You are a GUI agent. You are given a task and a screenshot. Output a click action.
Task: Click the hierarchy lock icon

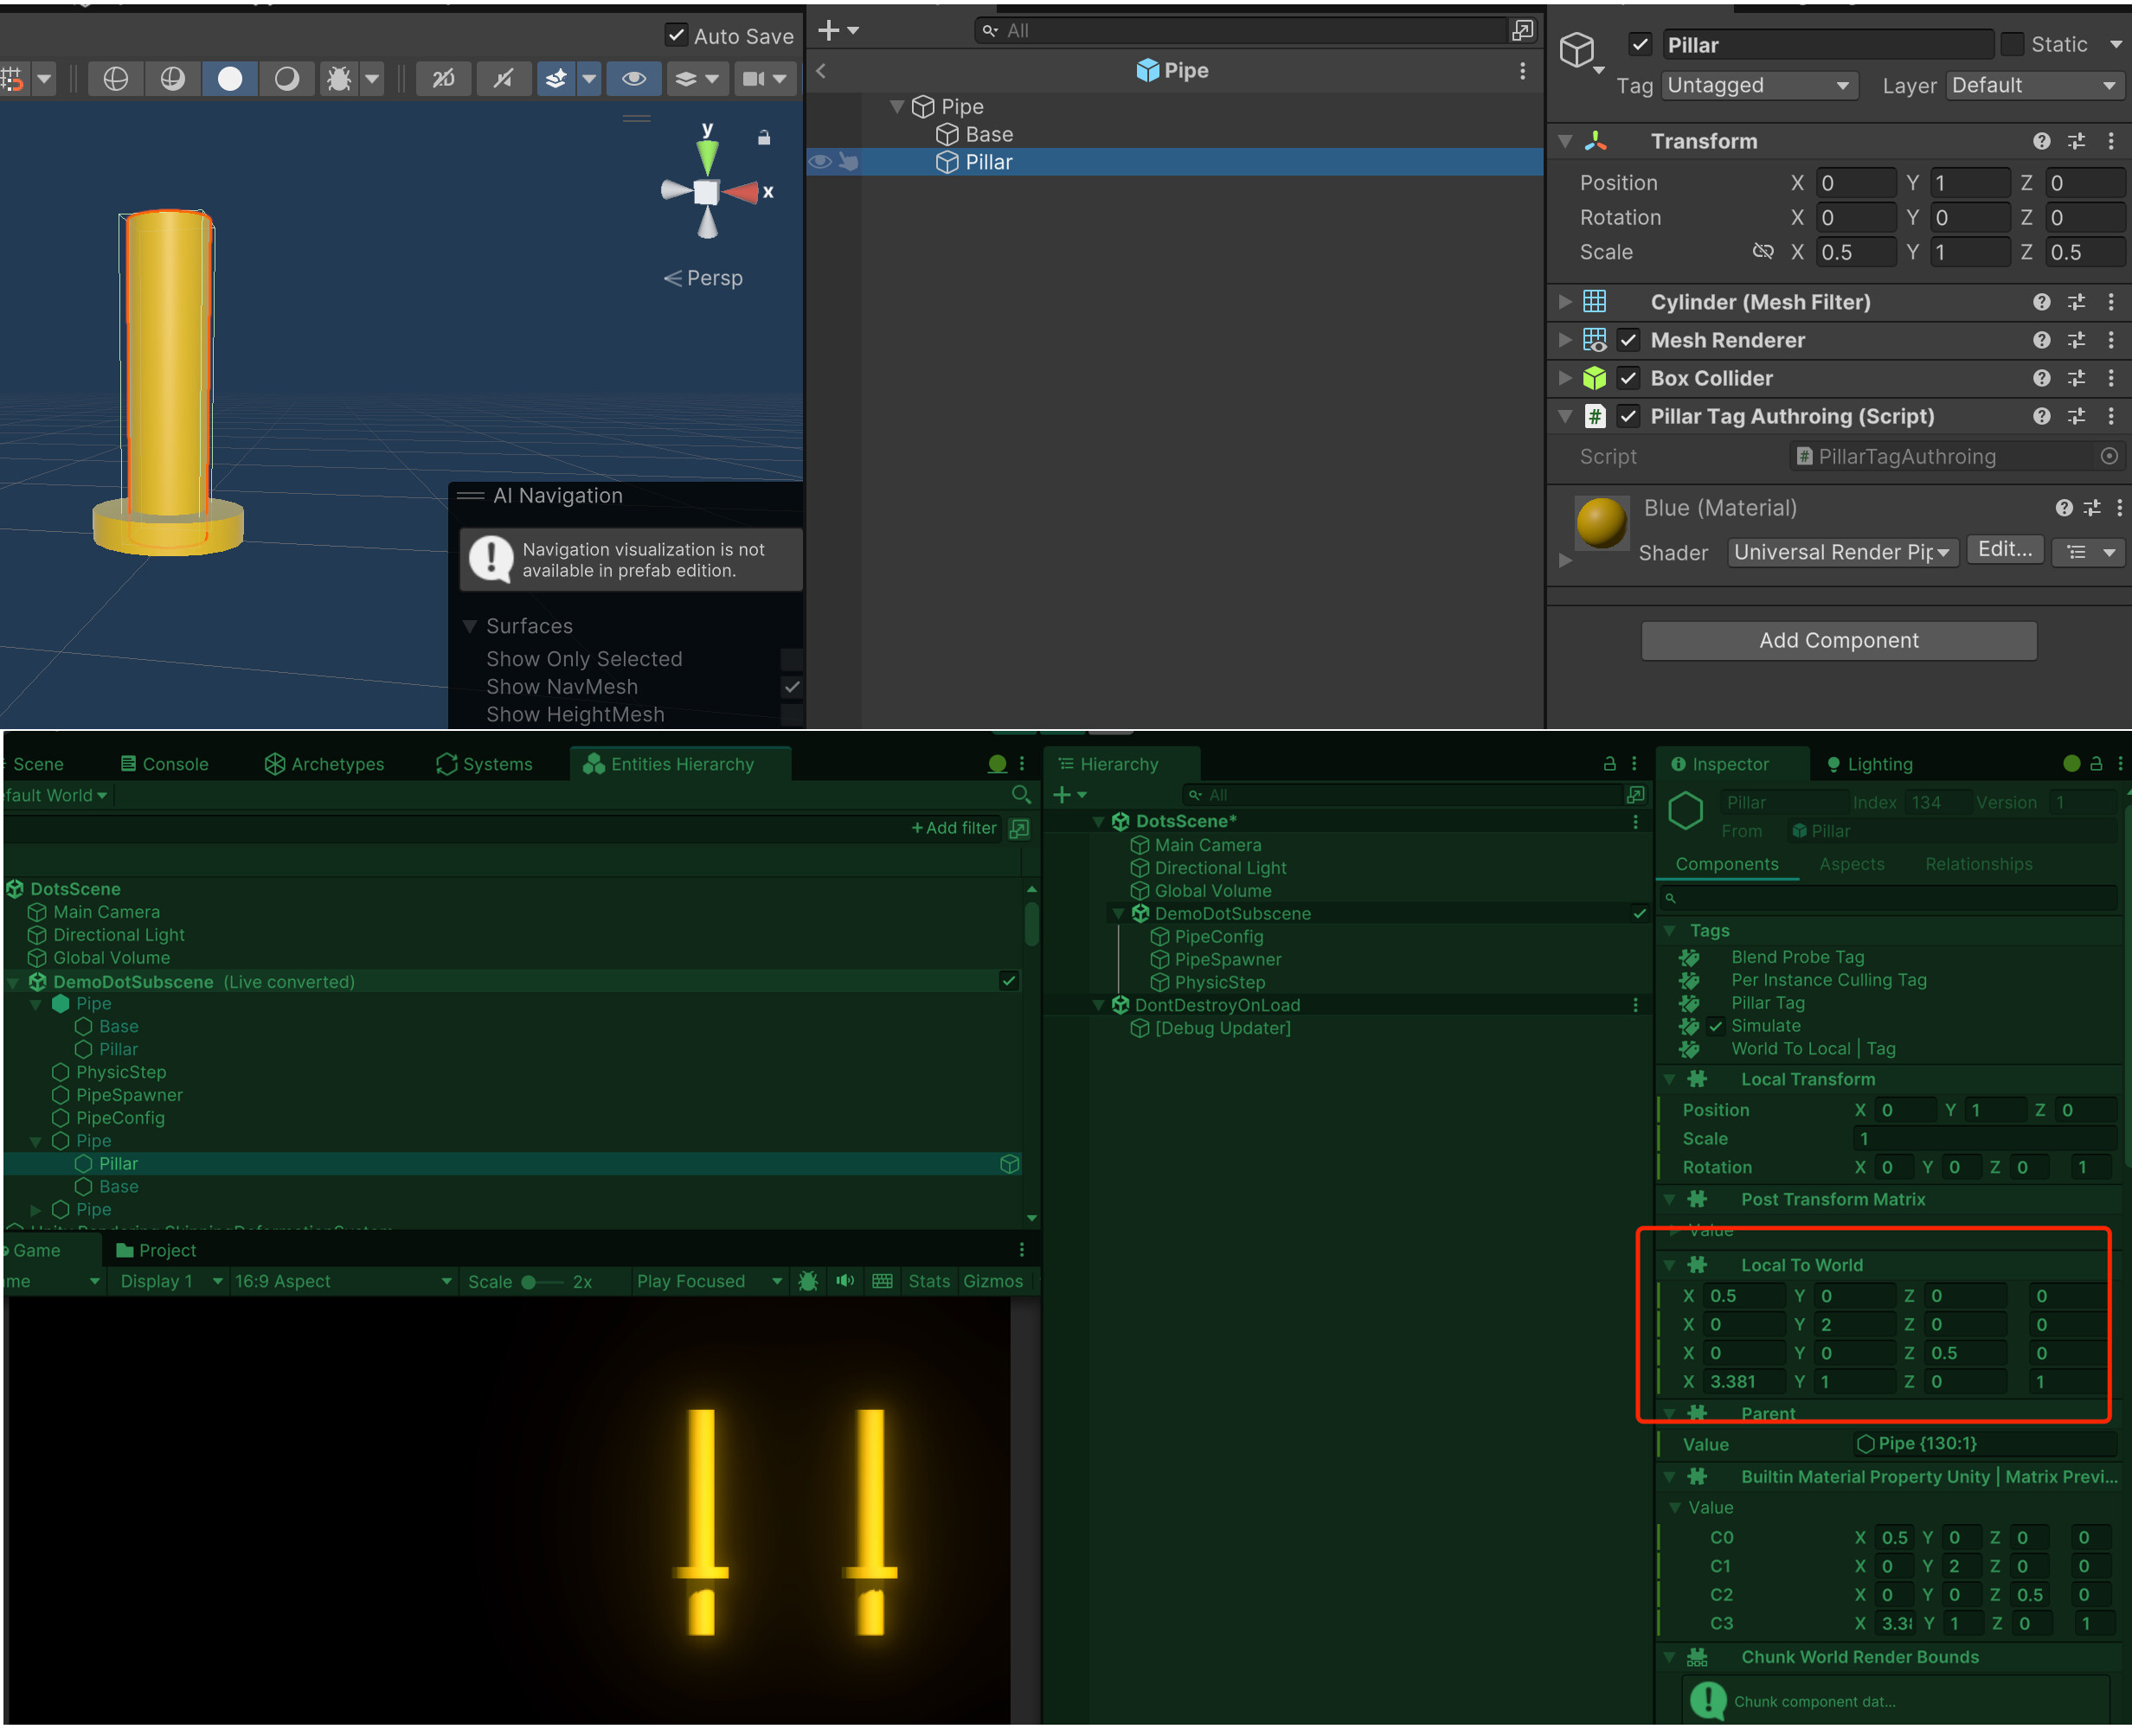[1609, 764]
